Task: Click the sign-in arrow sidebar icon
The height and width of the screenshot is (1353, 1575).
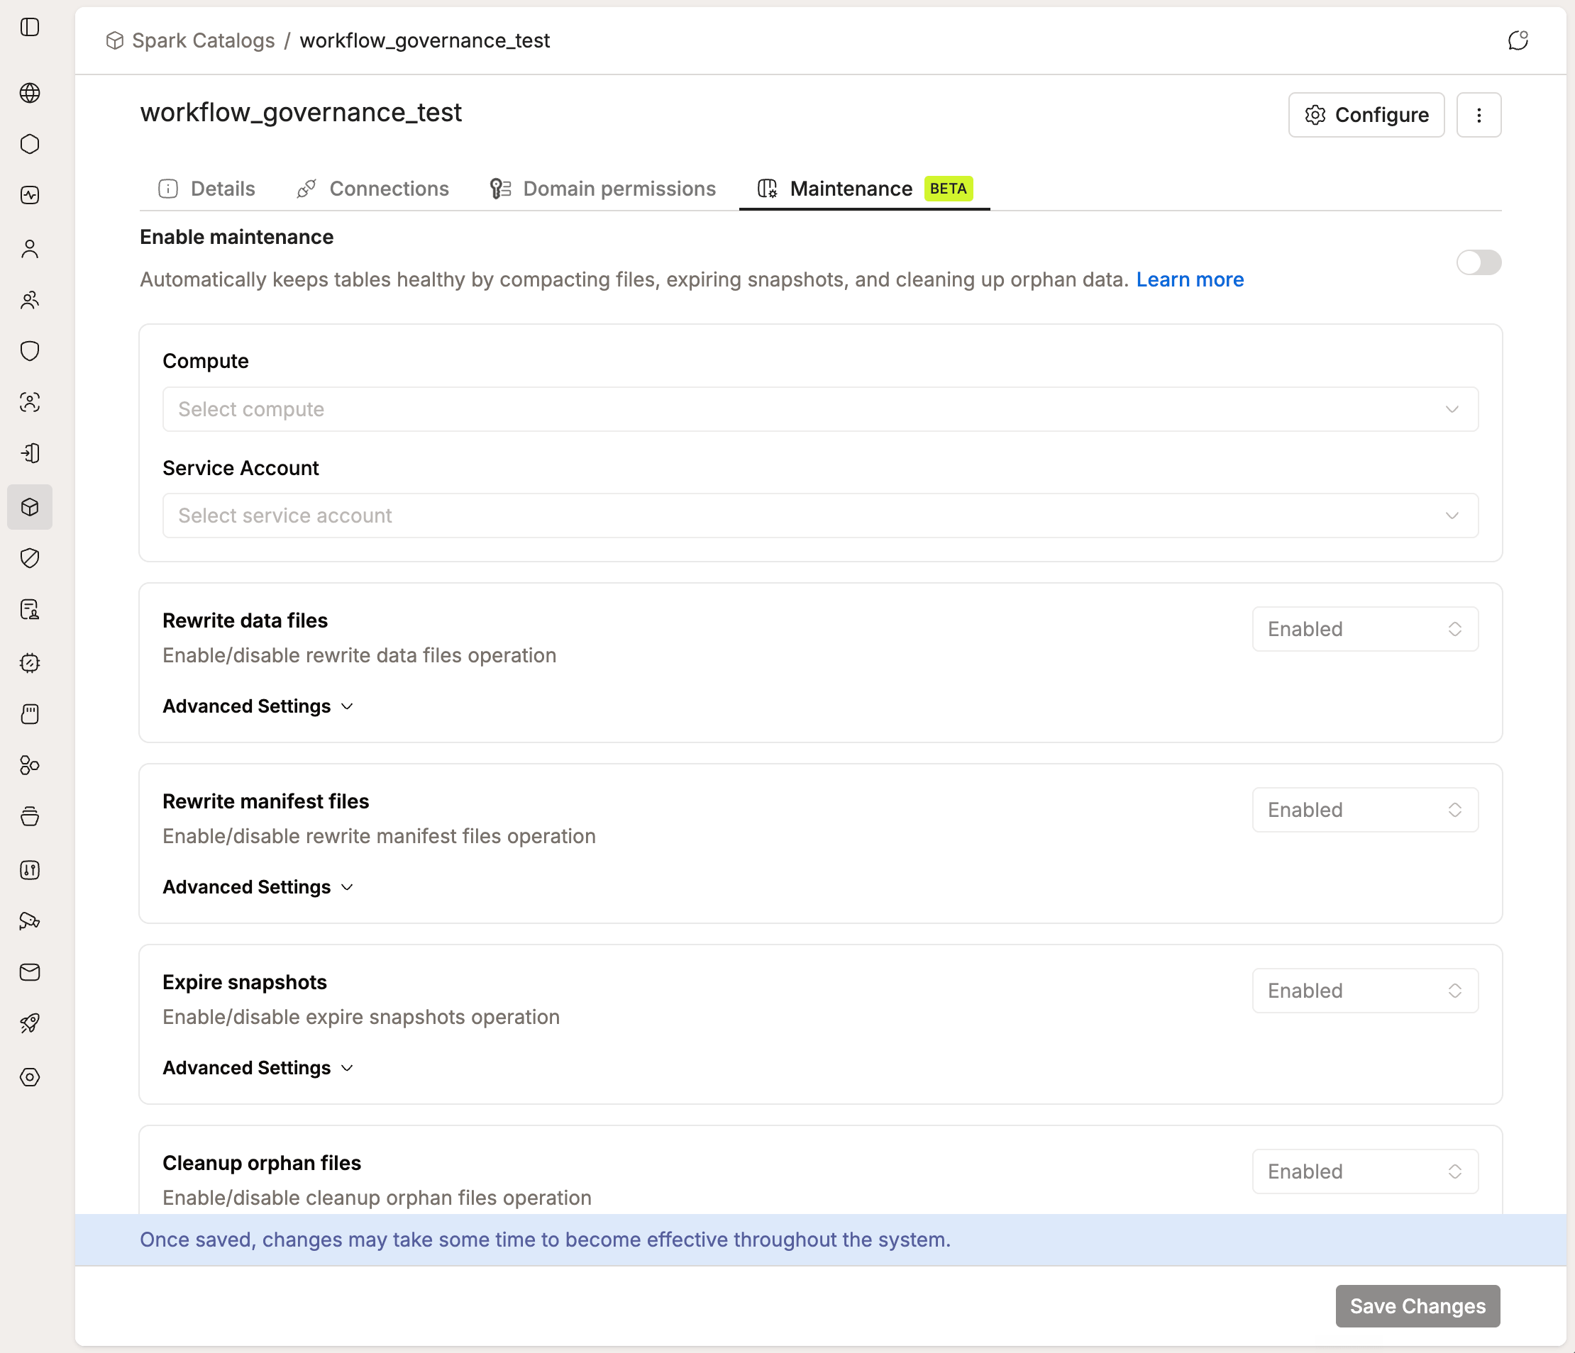Action: pyautogui.click(x=30, y=454)
